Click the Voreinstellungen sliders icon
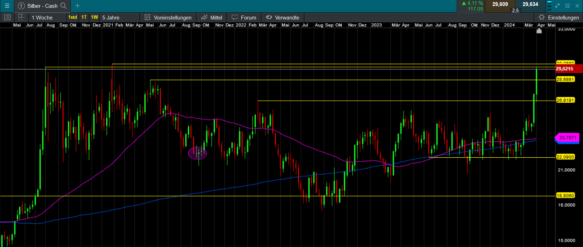This screenshot has width=583, height=247. point(148,17)
